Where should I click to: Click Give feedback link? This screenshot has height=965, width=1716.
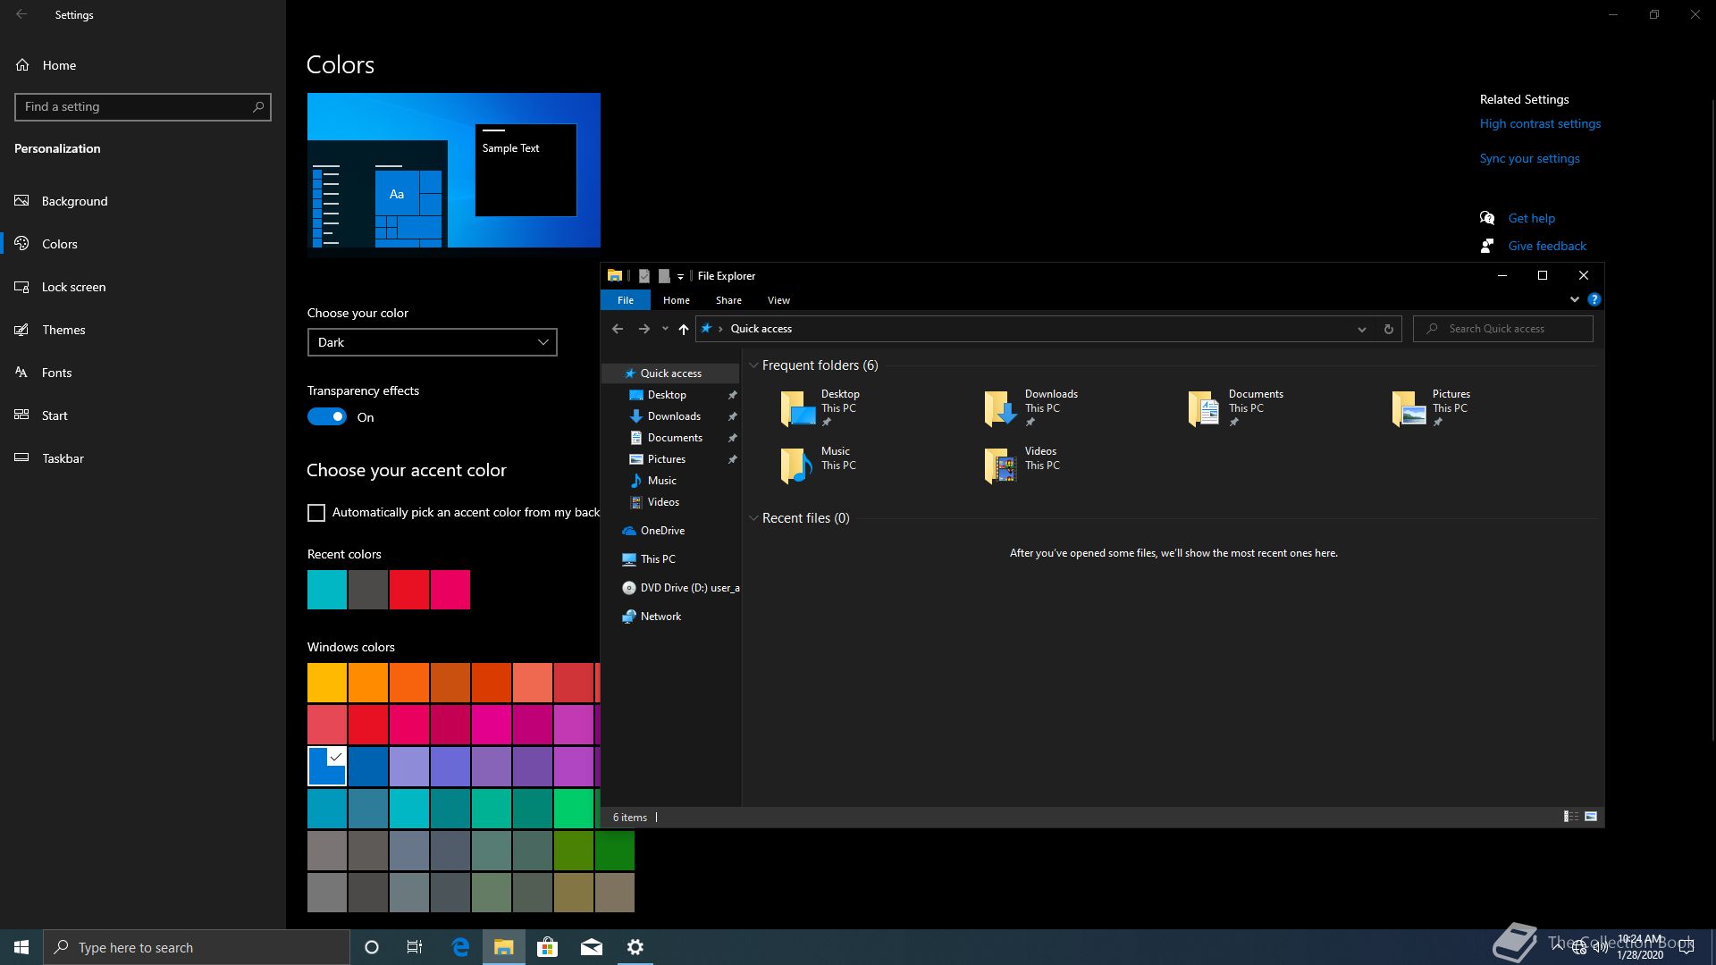click(x=1547, y=246)
